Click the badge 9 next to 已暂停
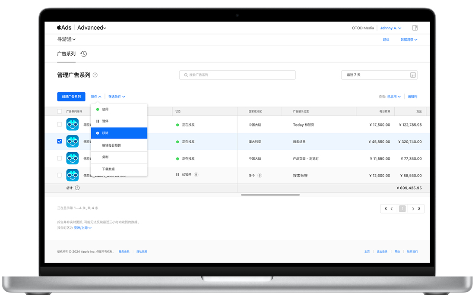Image resolution: width=475 pixels, height=302 pixels. 196,175
